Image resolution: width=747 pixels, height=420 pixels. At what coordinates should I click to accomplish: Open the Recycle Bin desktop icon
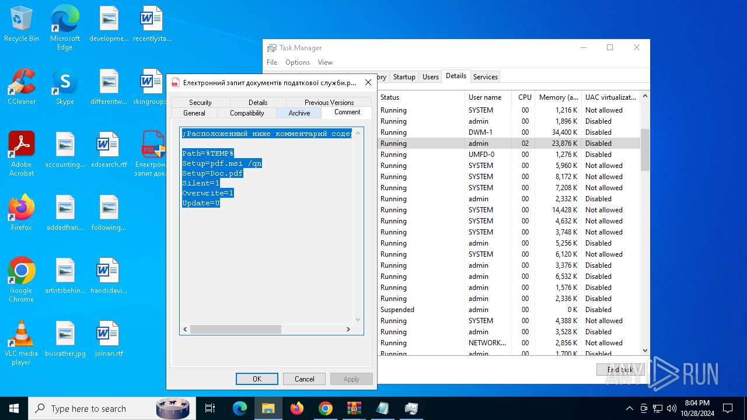[22, 24]
